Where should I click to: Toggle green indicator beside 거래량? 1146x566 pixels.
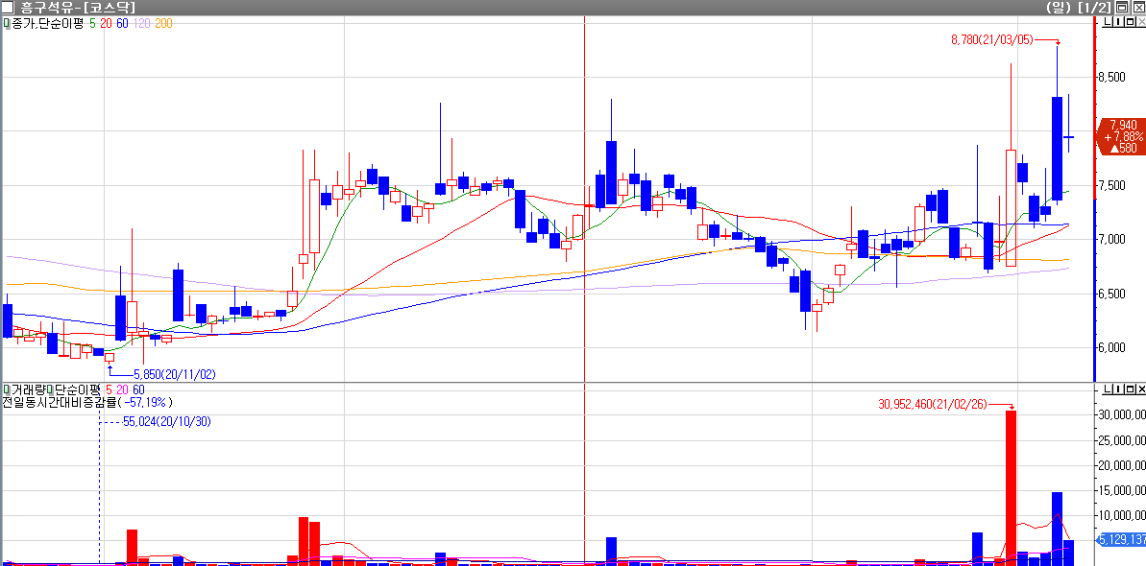pos(6,390)
